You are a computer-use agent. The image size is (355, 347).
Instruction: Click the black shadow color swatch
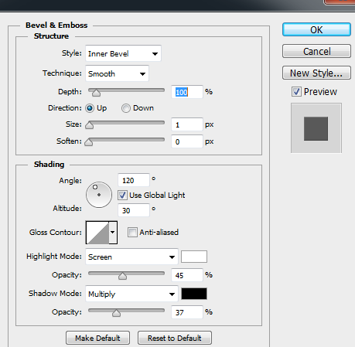tap(194, 294)
